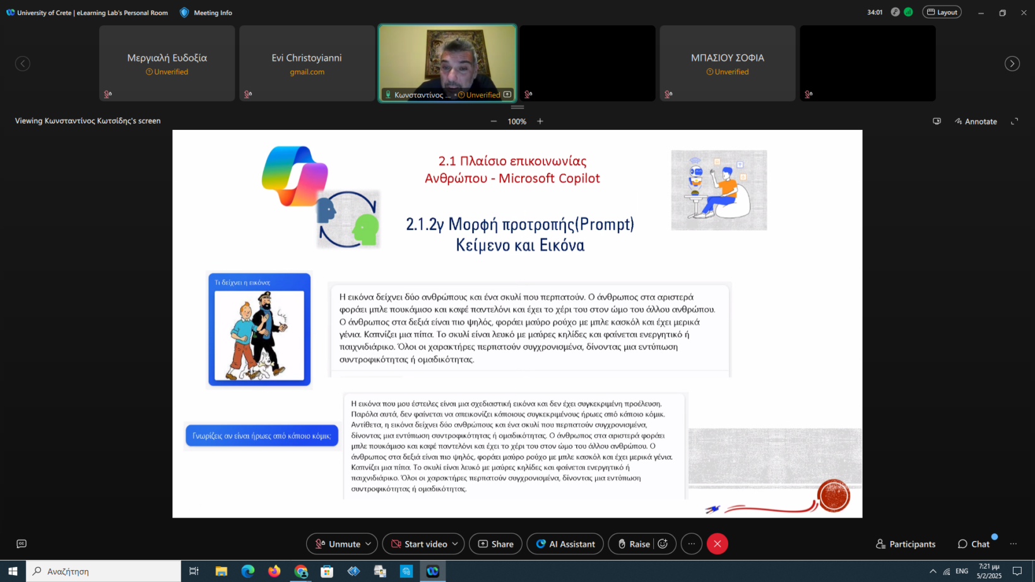Open Task View in taskbar
The height and width of the screenshot is (582, 1035).
tap(194, 571)
